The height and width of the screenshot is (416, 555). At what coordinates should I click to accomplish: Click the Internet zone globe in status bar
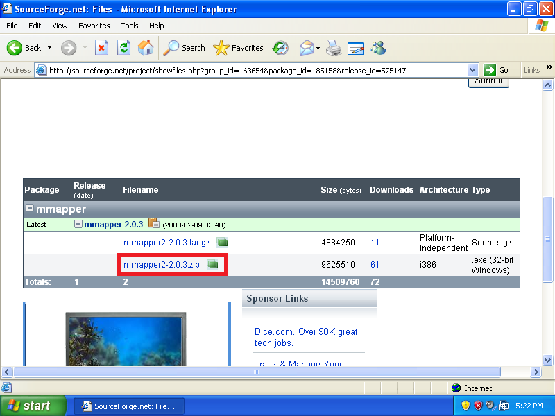point(456,388)
